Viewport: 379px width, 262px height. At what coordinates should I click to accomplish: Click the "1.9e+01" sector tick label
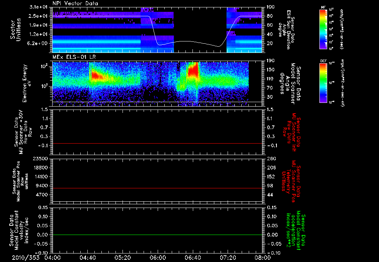(x=38, y=25)
